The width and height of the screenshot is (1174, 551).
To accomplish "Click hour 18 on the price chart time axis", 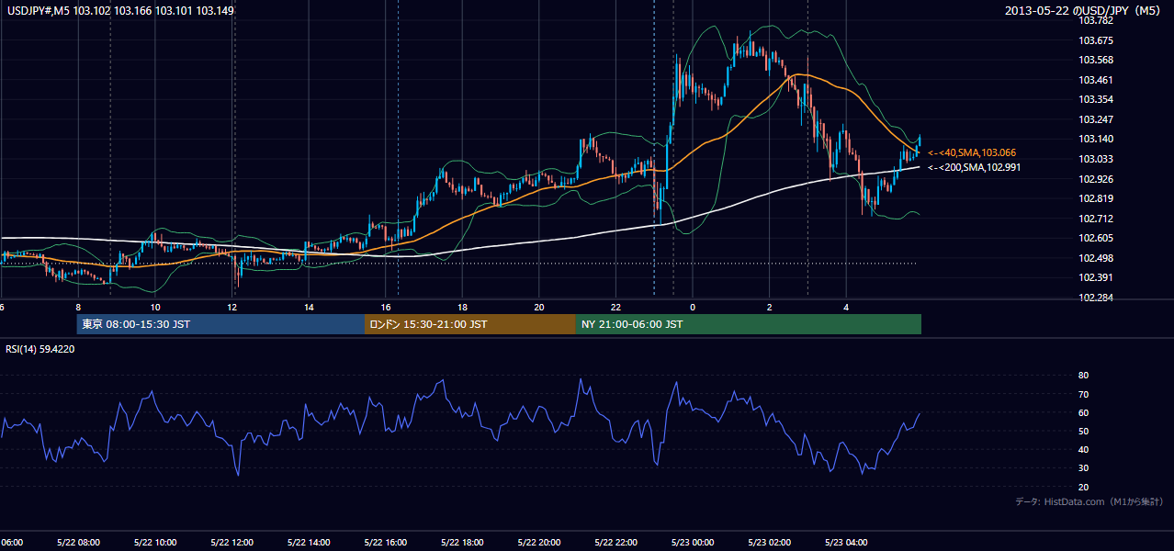I will point(462,307).
